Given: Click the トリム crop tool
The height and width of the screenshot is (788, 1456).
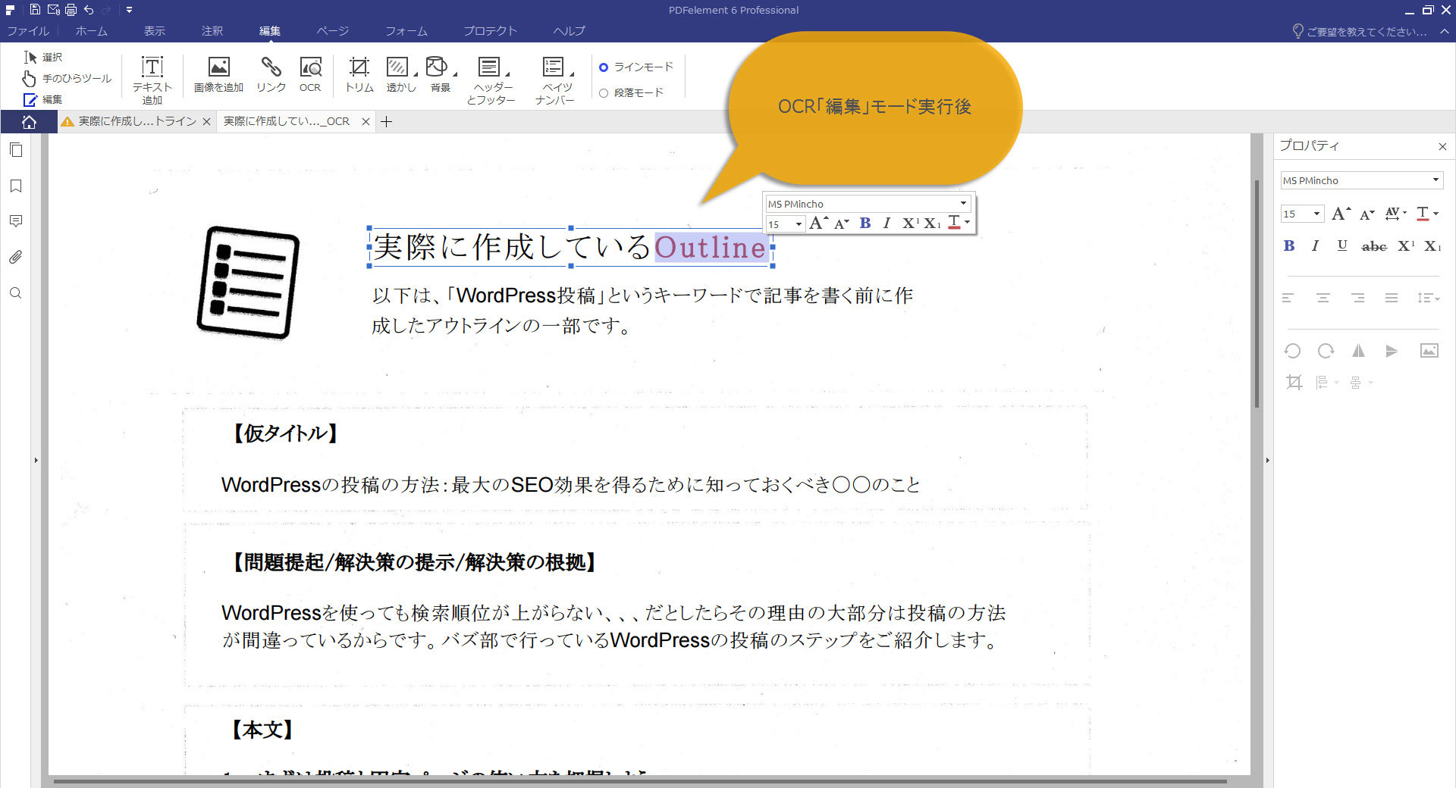Looking at the screenshot, I should [359, 75].
